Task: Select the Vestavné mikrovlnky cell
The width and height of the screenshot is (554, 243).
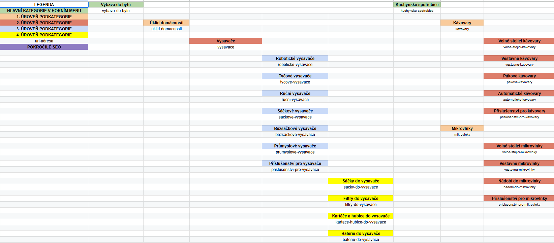Action: (x=519, y=164)
